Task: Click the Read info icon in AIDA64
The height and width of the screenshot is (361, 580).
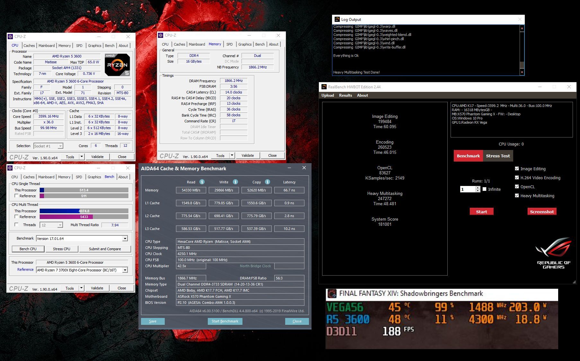Action: (x=202, y=182)
